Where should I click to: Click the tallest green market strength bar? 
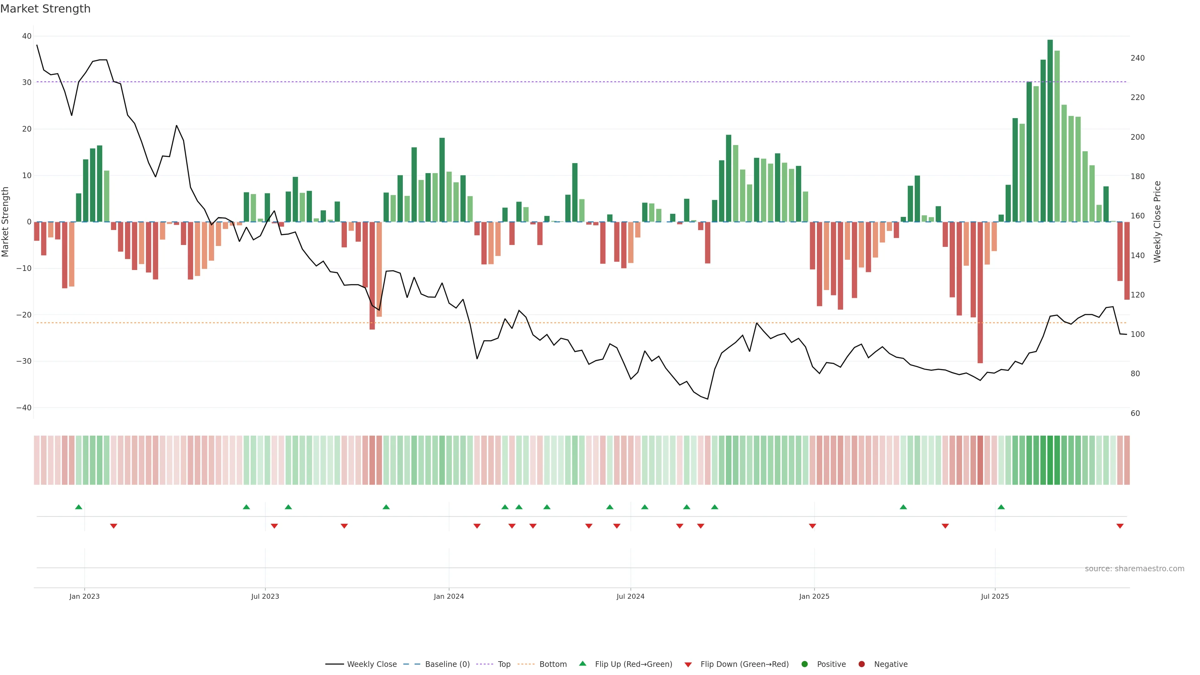[1050, 130]
